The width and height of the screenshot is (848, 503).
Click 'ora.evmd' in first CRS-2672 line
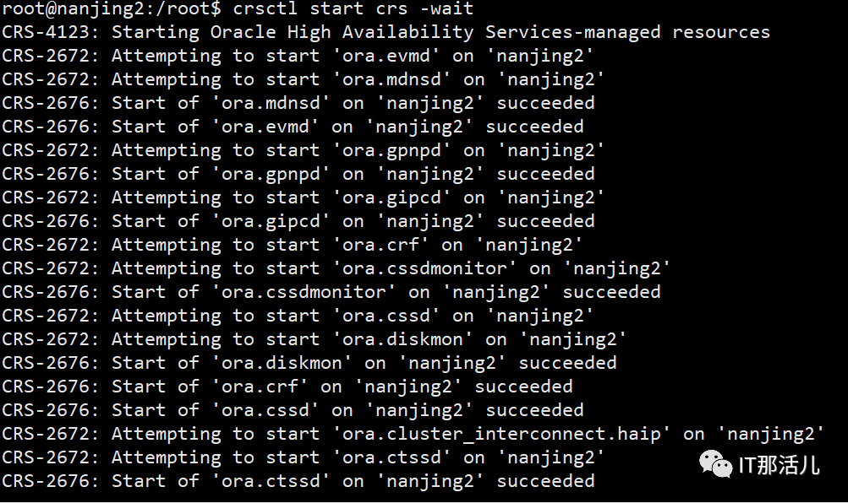coord(386,57)
